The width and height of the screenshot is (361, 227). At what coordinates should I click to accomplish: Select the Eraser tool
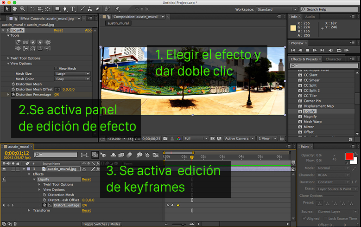[x=97, y=9]
